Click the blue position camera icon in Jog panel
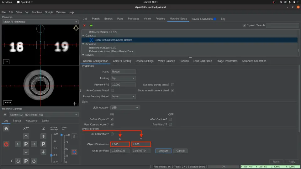The height and width of the screenshot is (169, 301). (x=74, y=152)
